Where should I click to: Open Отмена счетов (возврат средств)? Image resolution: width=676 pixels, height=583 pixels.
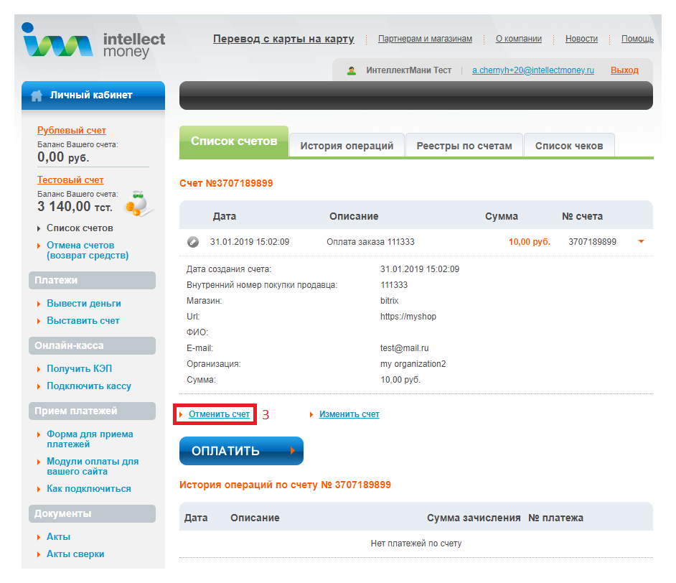88,250
